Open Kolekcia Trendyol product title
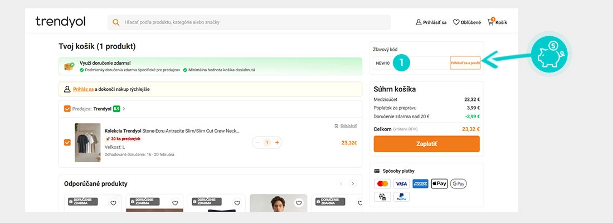This screenshot has width=613, height=223. coord(172,131)
